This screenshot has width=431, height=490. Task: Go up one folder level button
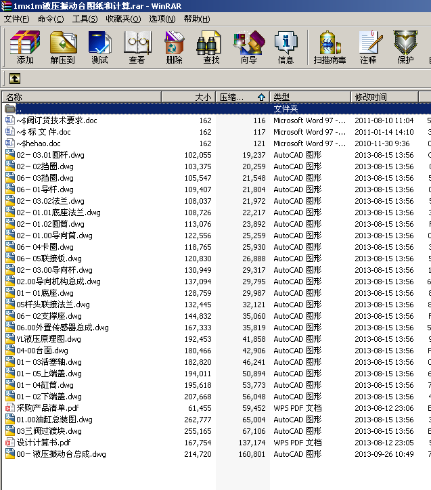[15, 79]
